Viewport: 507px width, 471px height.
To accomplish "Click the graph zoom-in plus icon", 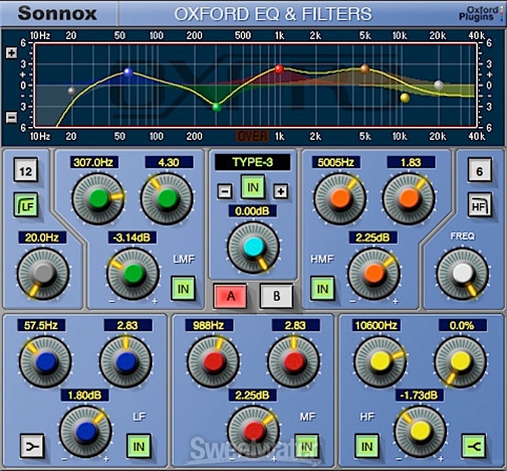I will 11,53.
